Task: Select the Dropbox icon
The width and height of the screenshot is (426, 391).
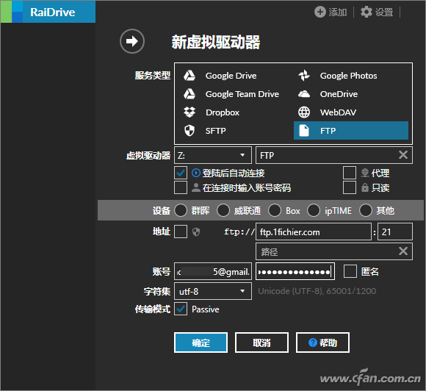Action: [189, 112]
